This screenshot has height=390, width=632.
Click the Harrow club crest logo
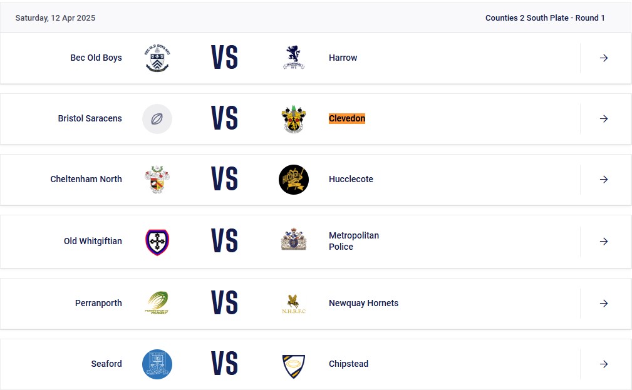[x=293, y=58]
